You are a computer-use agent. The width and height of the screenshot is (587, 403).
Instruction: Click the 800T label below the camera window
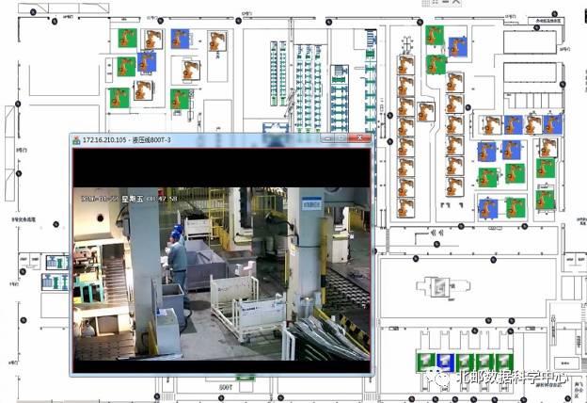point(224,387)
